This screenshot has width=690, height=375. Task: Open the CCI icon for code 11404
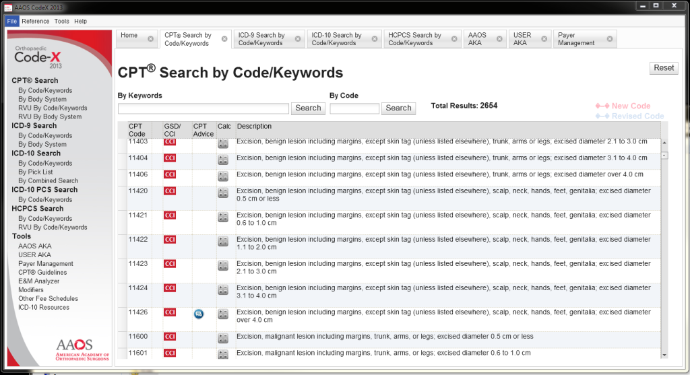coord(169,158)
